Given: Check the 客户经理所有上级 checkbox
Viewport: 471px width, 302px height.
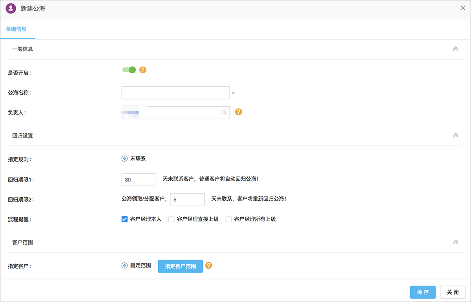Looking at the screenshot, I should click(228, 219).
